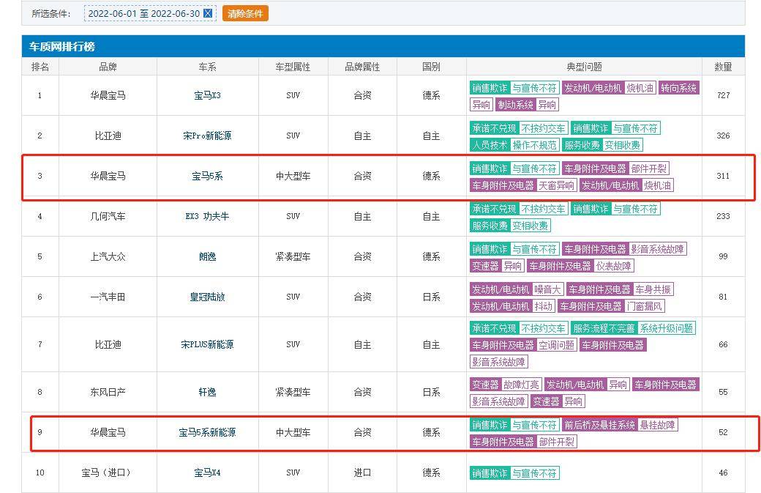
Task: Click the complaint count 727
Action: click(x=723, y=96)
